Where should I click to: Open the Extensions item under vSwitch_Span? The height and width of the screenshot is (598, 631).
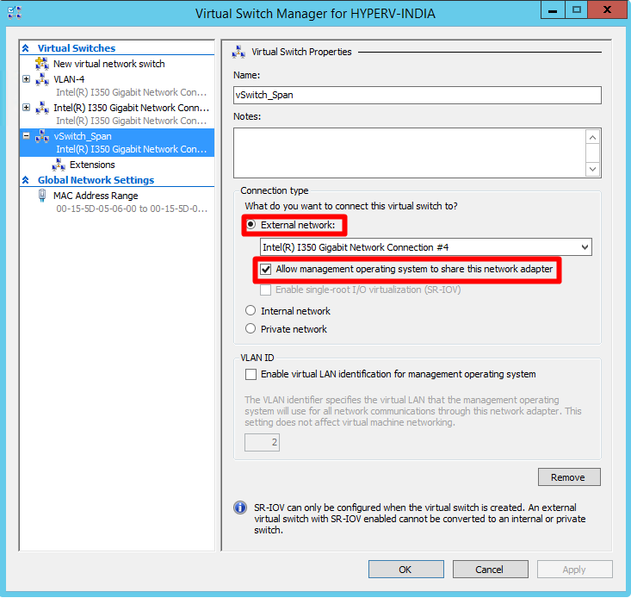tap(92, 165)
